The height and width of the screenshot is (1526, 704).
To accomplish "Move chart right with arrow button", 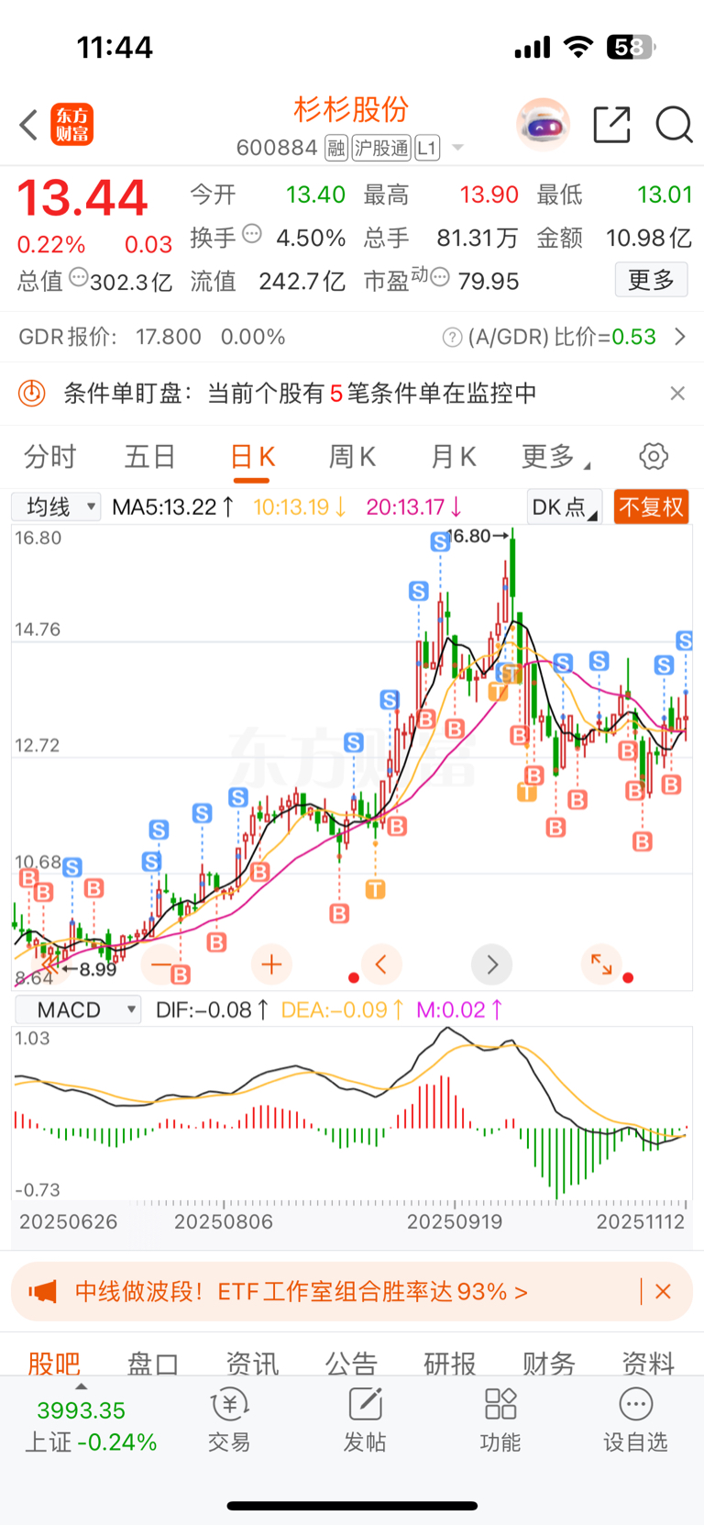I will coord(491,964).
